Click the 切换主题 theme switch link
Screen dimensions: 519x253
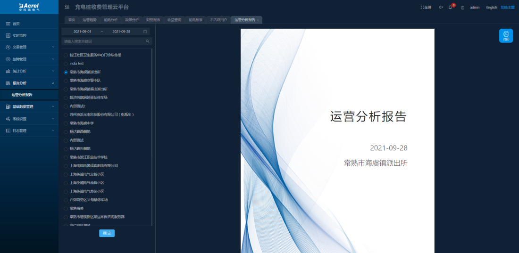pos(508,8)
